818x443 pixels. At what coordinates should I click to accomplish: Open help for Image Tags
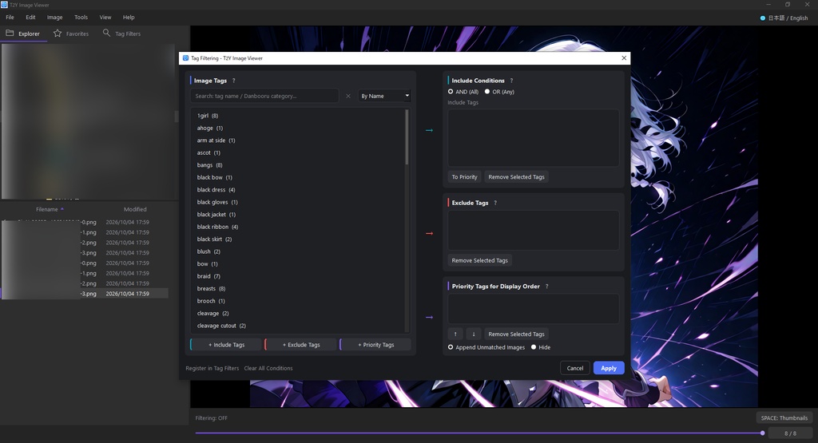(234, 81)
